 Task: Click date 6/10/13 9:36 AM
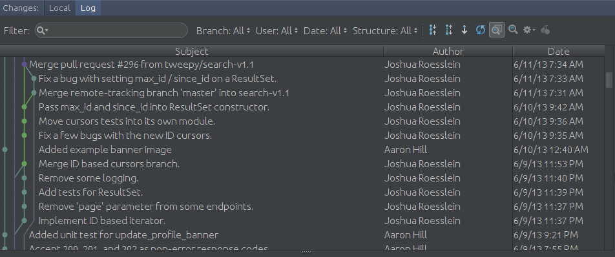(x=548, y=121)
